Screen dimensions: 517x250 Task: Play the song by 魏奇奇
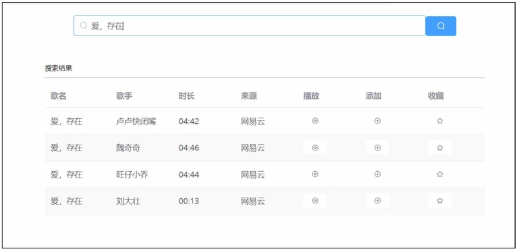(315, 147)
